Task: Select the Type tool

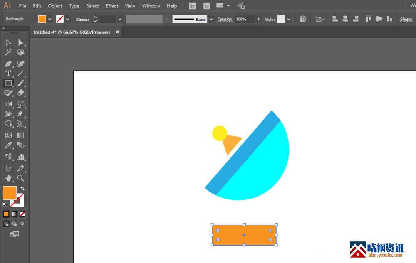Action: 8,74
